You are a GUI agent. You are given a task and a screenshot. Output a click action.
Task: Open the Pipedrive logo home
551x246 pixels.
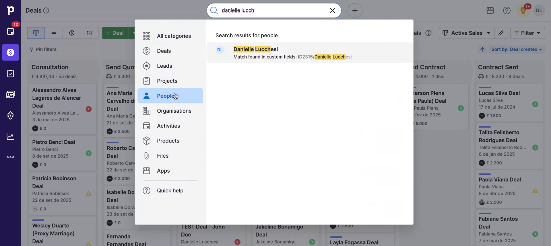[x=10, y=10]
